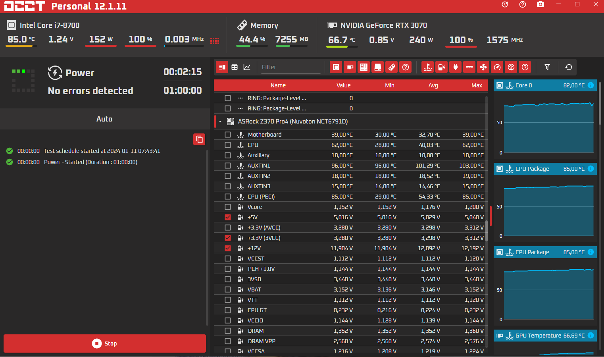Viewport: 604px width, 357px height.
Task: Check the Motherboard temperature row checkbox
Action: pyautogui.click(x=228, y=135)
